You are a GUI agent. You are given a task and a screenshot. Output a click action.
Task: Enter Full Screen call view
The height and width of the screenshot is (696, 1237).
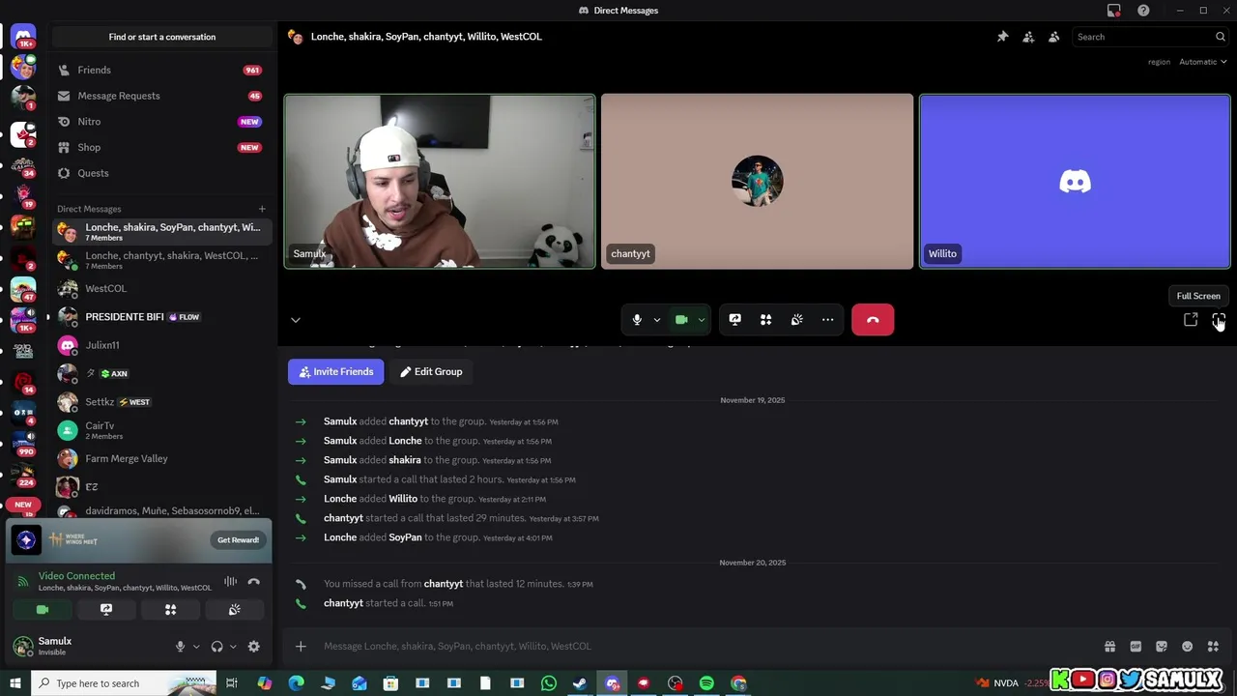click(x=1219, y=320)
